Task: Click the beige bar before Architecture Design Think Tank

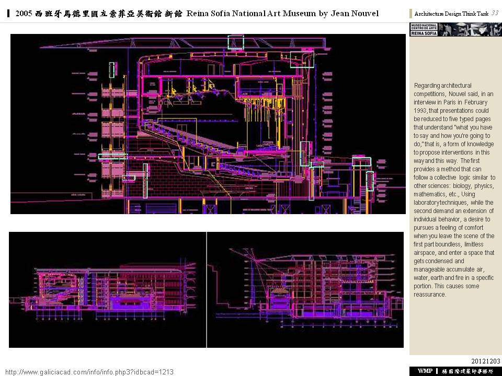Action: coord(410,14)
